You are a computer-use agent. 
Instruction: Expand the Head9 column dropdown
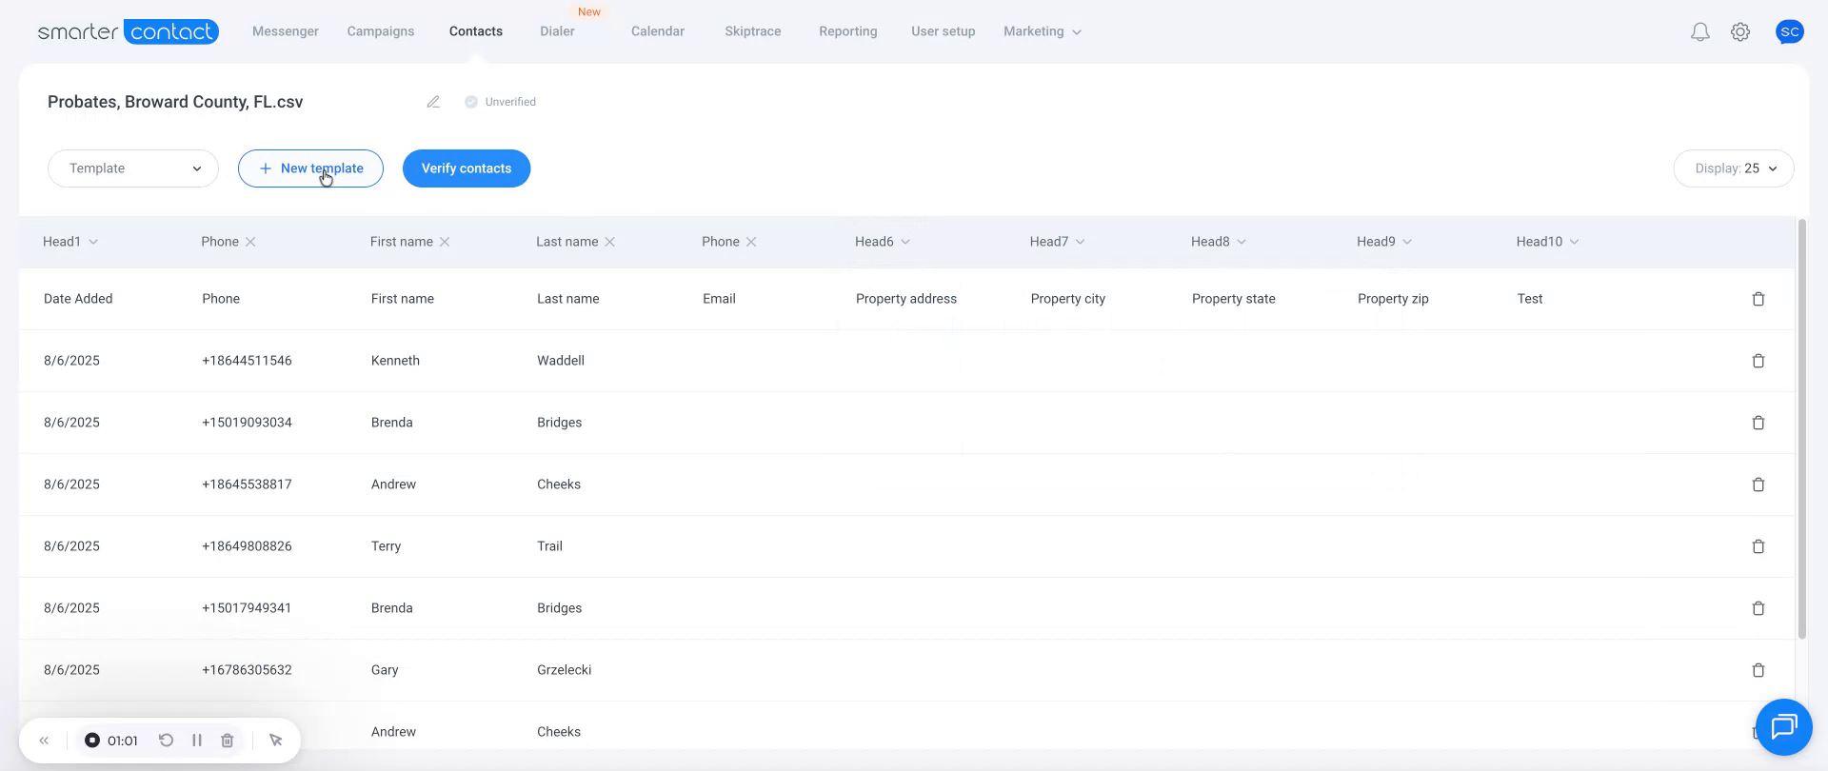pos(1407,242)
